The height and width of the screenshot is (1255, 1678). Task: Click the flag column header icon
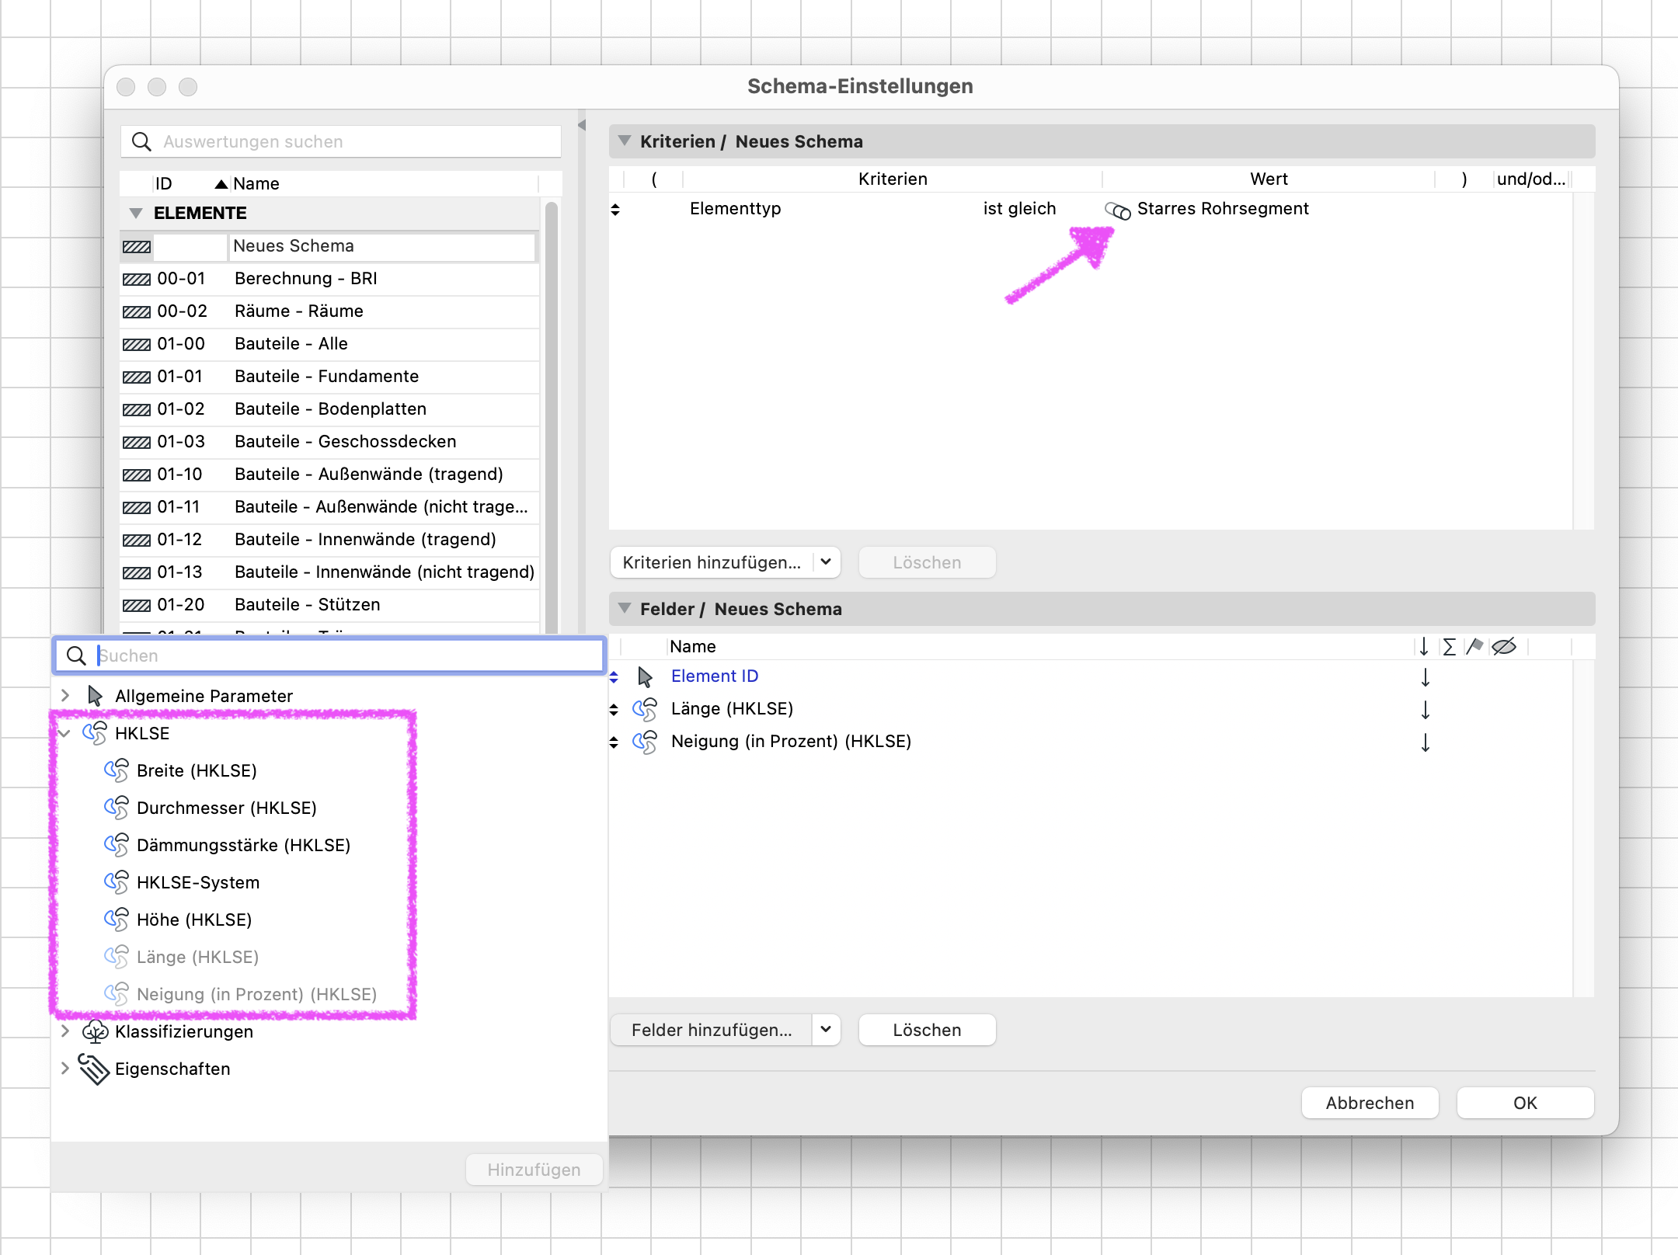[1474, 647]
